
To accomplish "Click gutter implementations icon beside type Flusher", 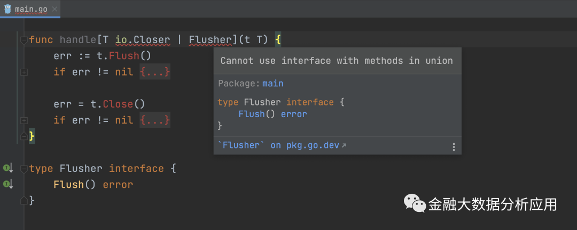I will click(x=7, y=168).
